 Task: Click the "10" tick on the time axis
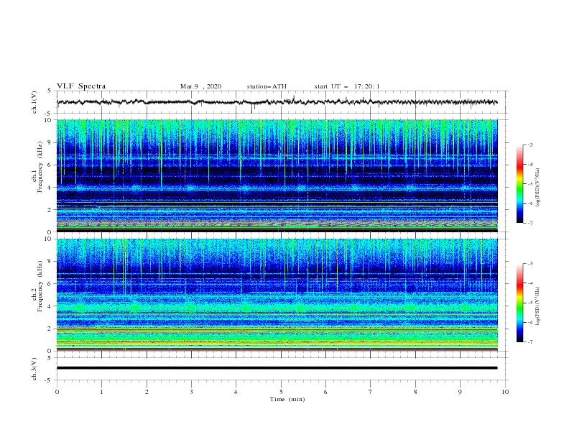(505, 392)
